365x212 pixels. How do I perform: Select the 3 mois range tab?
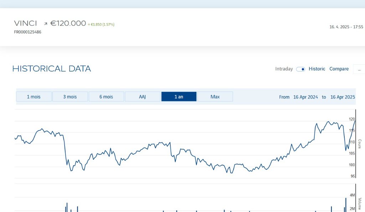point(70,97)
